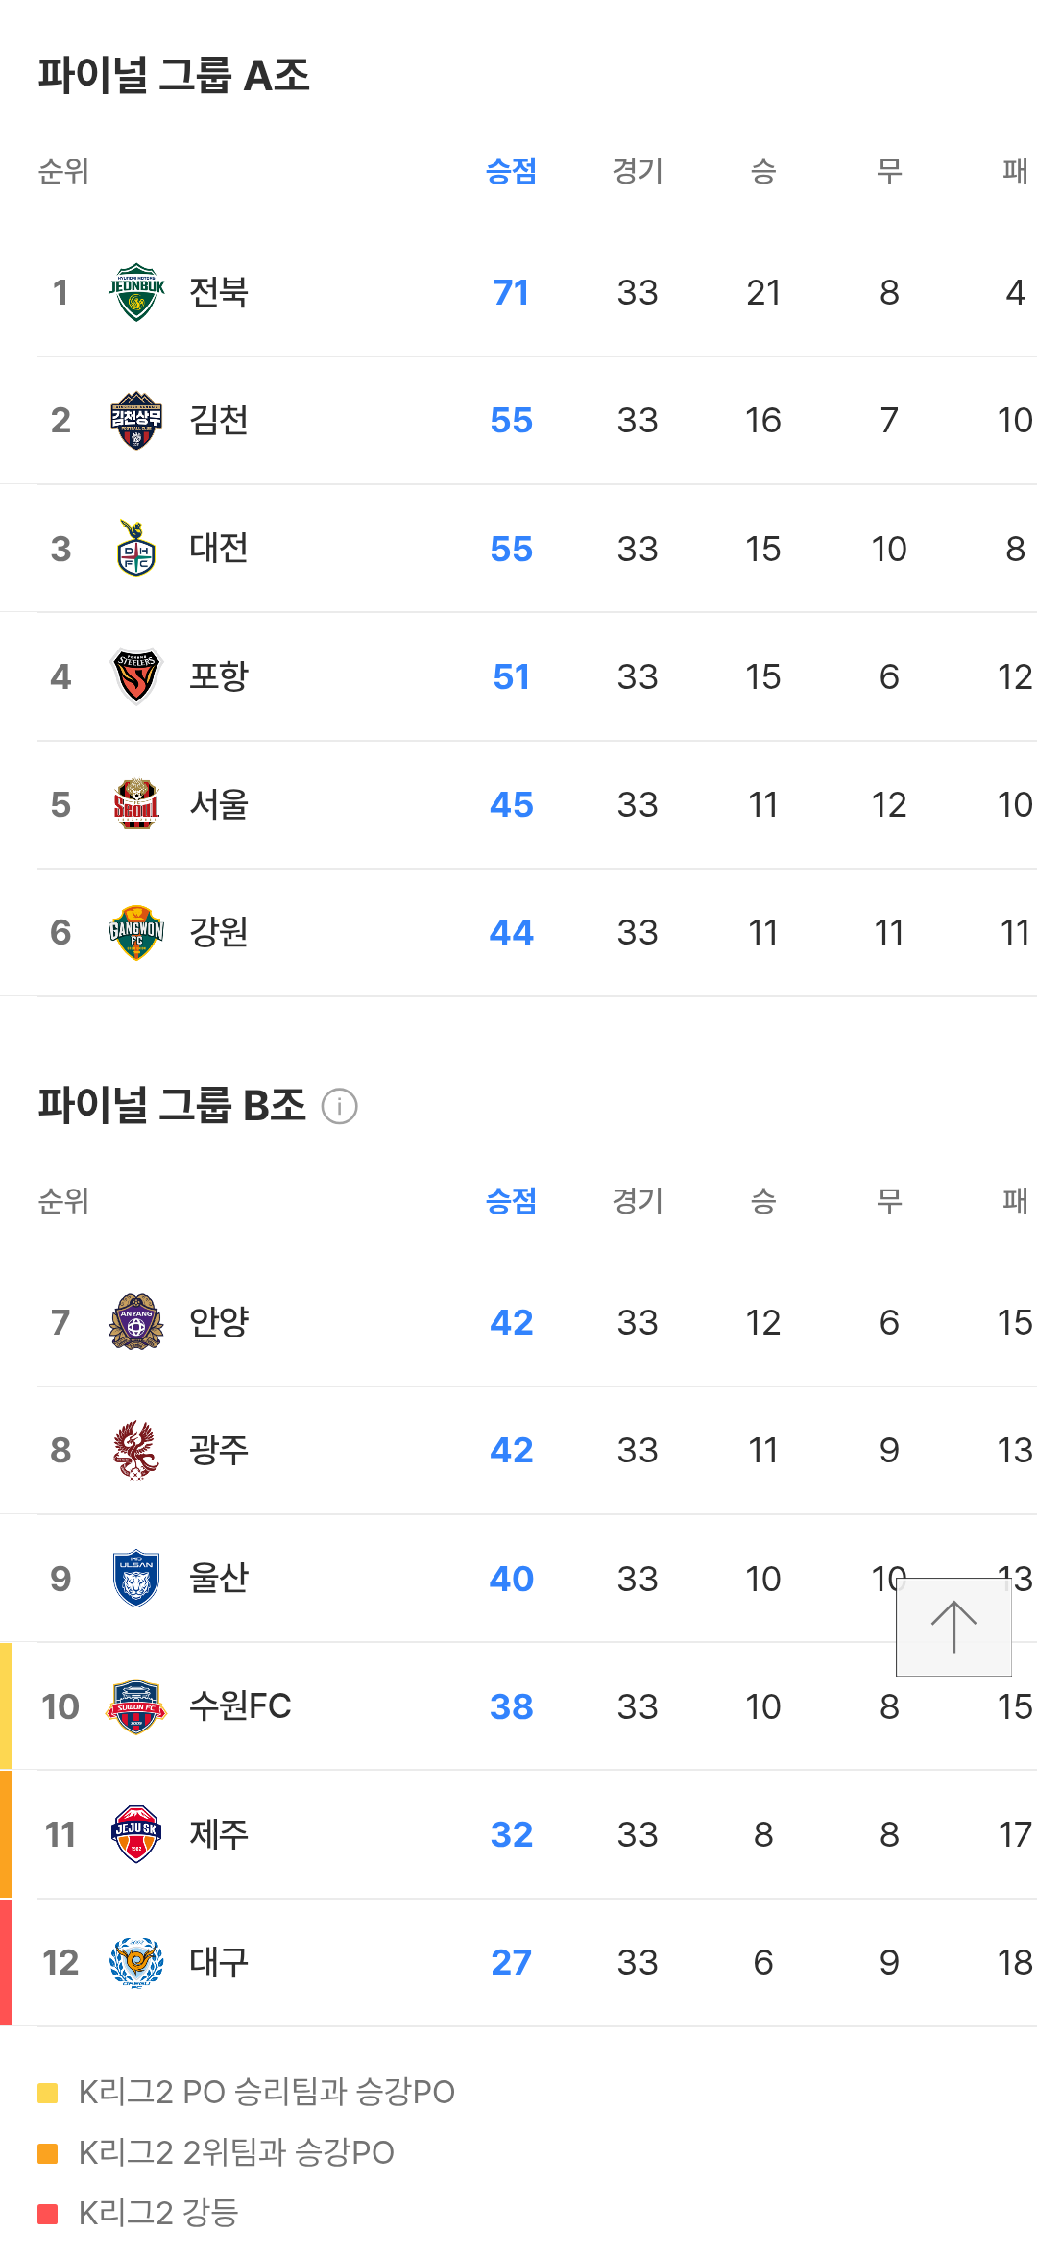Click the Ulsan team shield icon
1037x2257 pixels.
point(136,1579)
